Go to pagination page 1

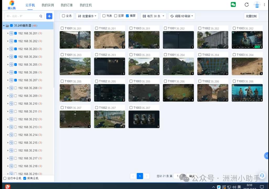pos(140,176)
